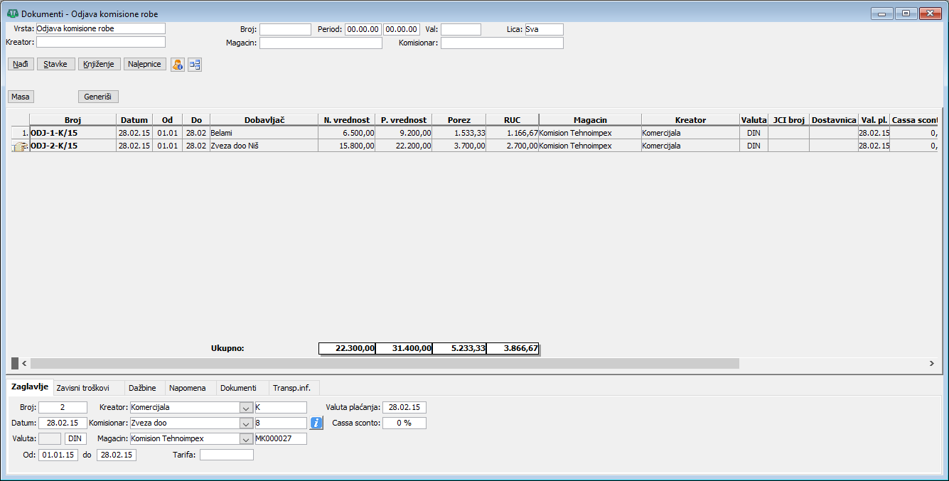
Task: Click the Zveza doo Niš supplier cell
Action: (264, 146)
